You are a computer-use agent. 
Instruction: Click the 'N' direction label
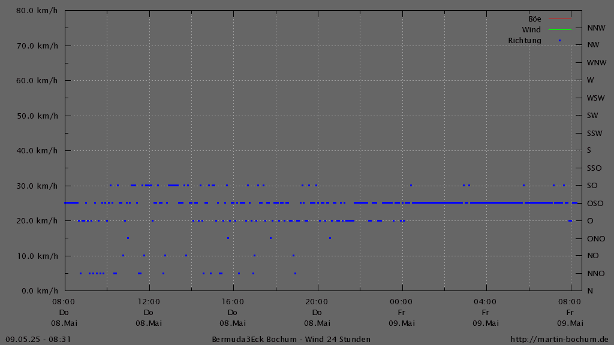[590, 290]
